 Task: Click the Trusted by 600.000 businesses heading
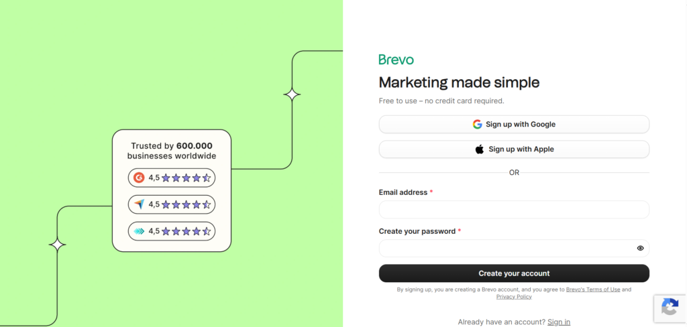click(172, 151)
